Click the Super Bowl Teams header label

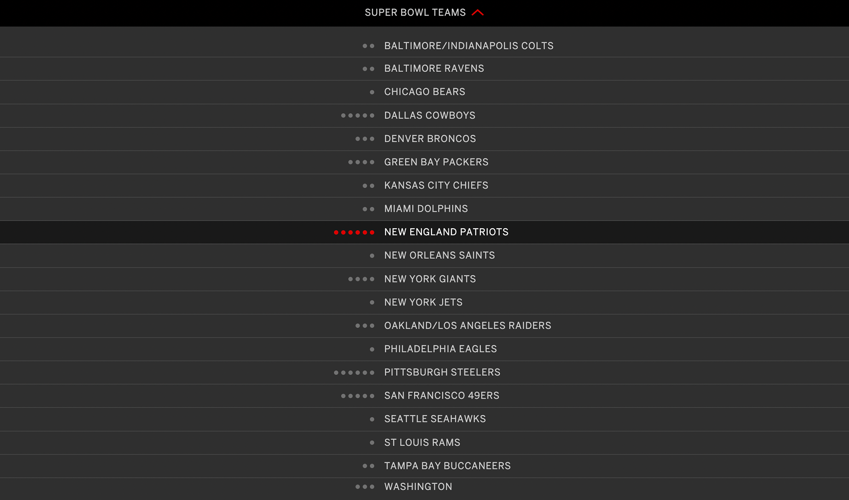tap(415, 13)
